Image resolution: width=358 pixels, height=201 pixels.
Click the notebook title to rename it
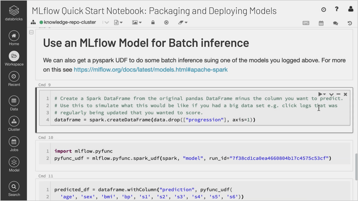(154, 11)
